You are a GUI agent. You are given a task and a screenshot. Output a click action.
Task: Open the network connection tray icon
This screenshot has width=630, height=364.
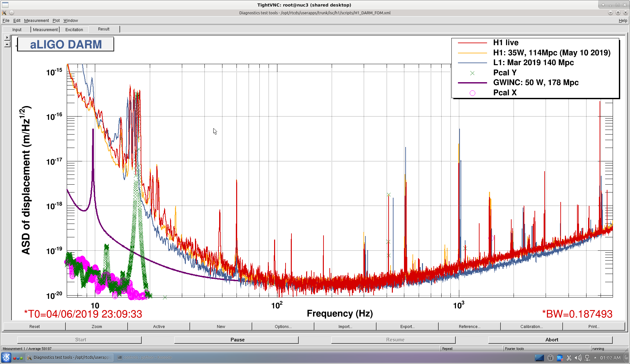(587, 358)
